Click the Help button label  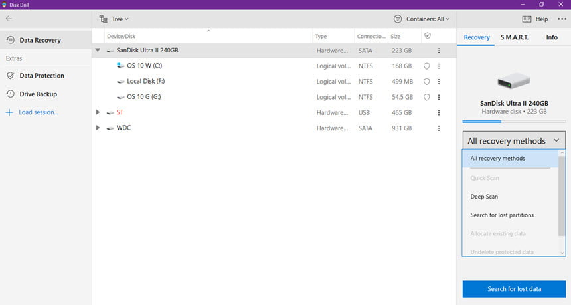pyautogui.click(x=542, y=19)
